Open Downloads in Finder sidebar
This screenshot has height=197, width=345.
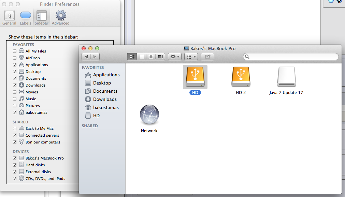(x=101, y=100)
